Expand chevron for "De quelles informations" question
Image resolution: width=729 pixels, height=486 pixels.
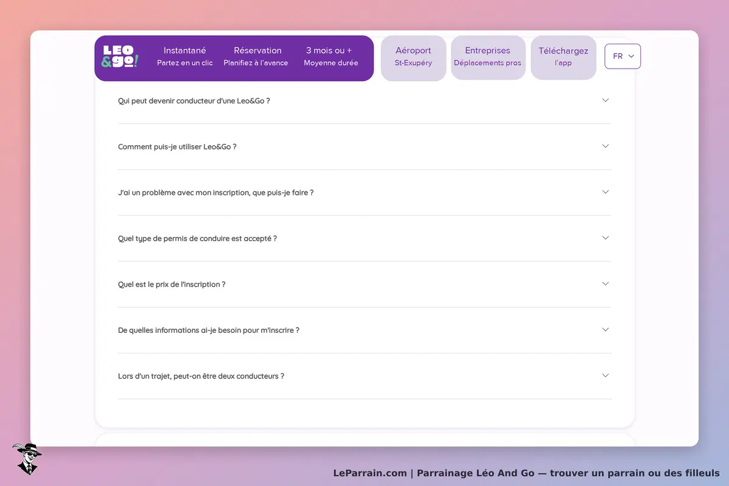[x=605, y=330]
